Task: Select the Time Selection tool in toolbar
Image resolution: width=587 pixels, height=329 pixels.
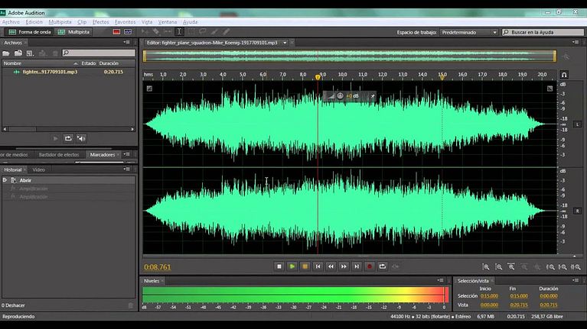Action: (179, 32)
